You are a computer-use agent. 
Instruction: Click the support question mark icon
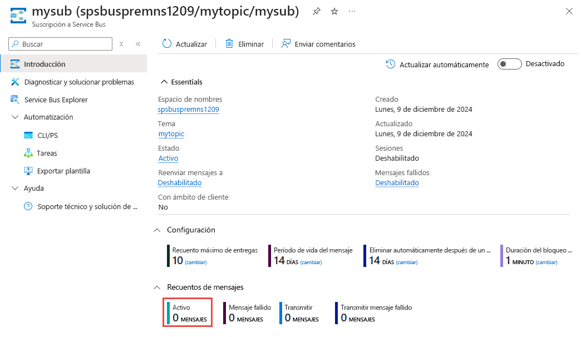28,206
